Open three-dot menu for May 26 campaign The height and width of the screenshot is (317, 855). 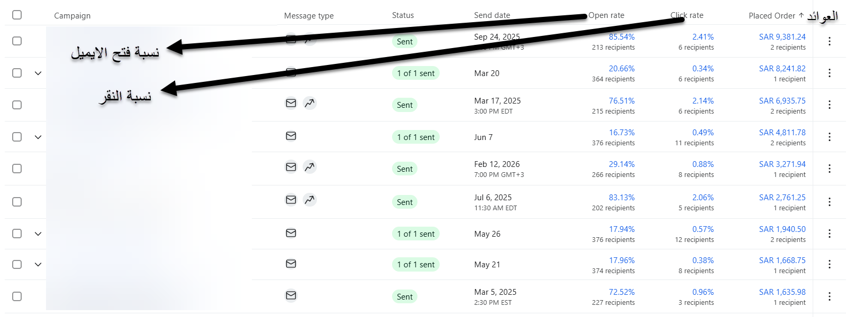(829, 234)
